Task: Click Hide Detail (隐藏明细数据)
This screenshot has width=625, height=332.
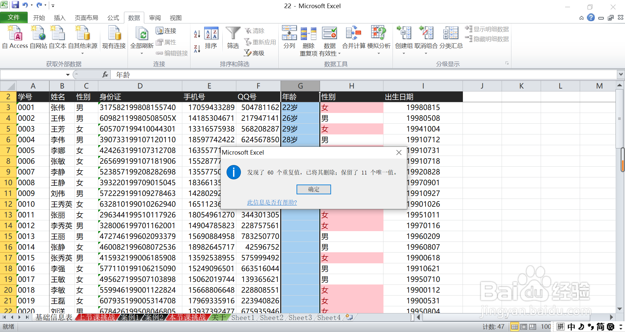Action: tap(487, 39)
